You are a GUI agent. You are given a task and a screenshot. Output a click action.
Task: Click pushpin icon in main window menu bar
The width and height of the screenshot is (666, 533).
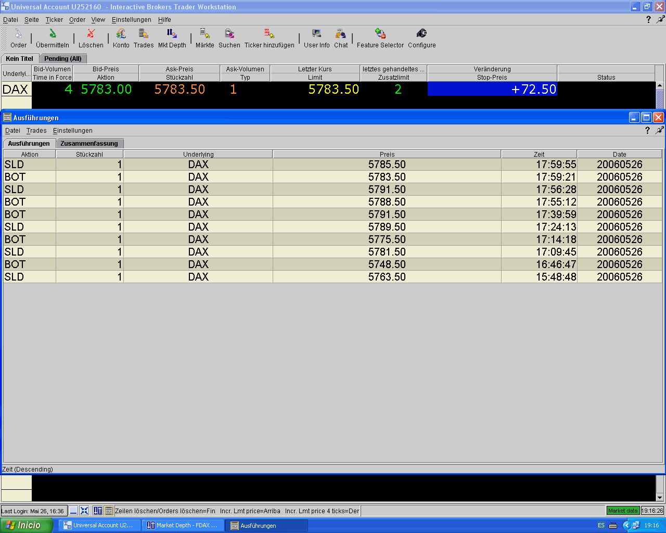pos(660,19)
